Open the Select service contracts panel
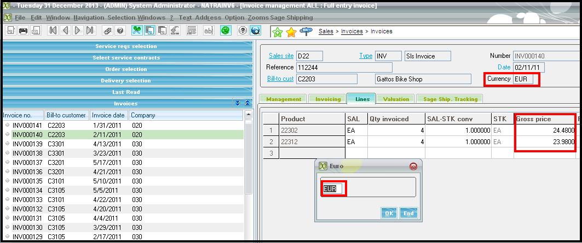This screenshot has width=582, height=243. 126,58
